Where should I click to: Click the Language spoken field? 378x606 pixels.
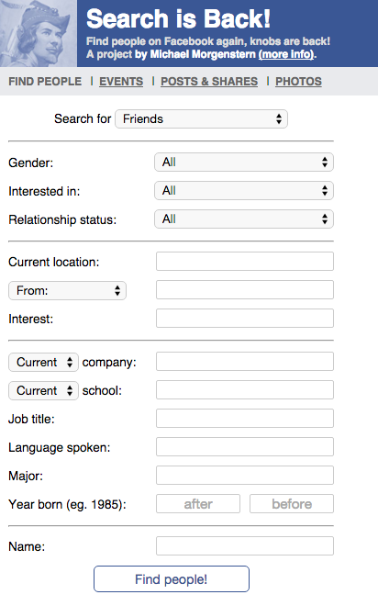[245, 447]
